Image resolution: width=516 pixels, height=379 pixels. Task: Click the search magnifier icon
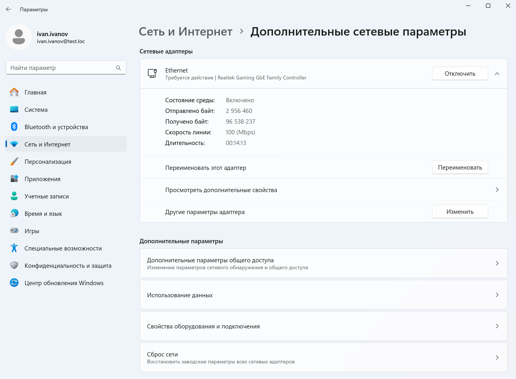(118, 68)
